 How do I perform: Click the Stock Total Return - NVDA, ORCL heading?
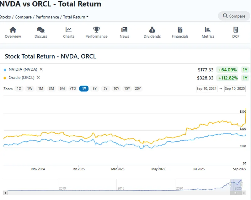(51, 57)
